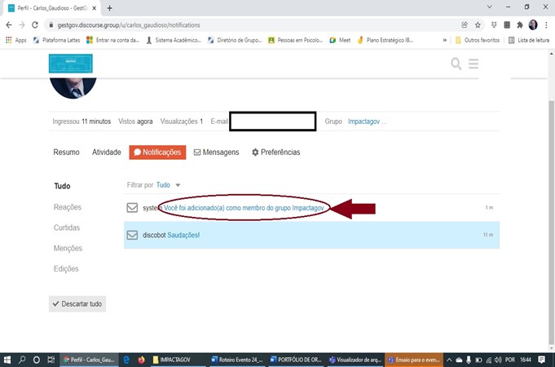Click the envelope icon beside the system notification
This screenshot has height=367, width=555.
pos(132,208)
